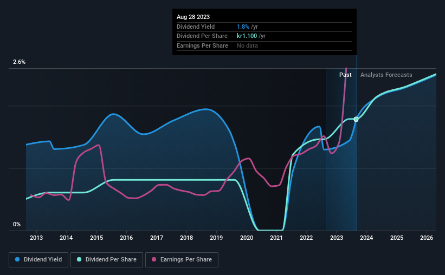Click the blue Dividend Yield legend dot

(x=17, y=259)
